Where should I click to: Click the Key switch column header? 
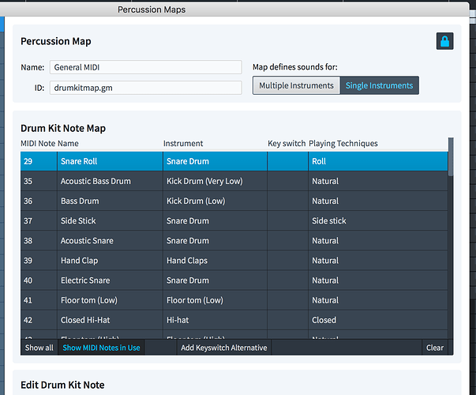(x=287, y=144)
